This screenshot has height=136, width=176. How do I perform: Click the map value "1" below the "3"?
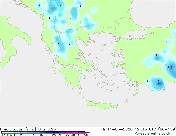coord(60,18)
